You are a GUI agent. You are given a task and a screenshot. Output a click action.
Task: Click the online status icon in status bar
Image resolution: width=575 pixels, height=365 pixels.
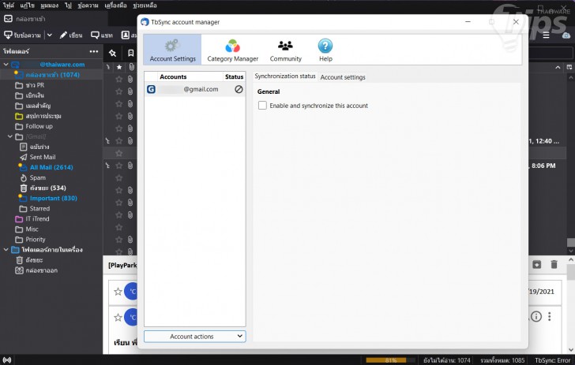click(7, 359)
